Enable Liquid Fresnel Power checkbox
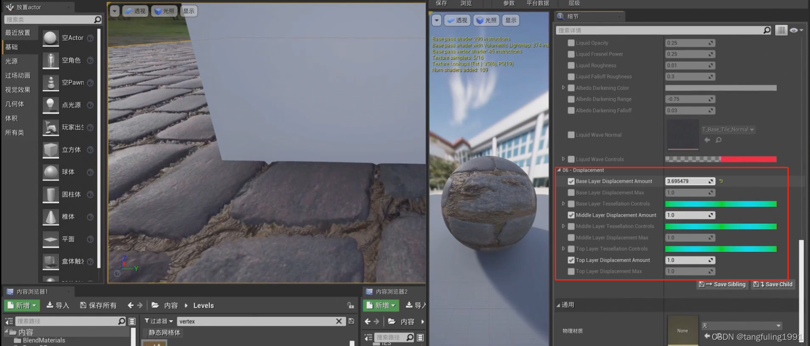Screen dimensions: 810x346 (571, 54)
